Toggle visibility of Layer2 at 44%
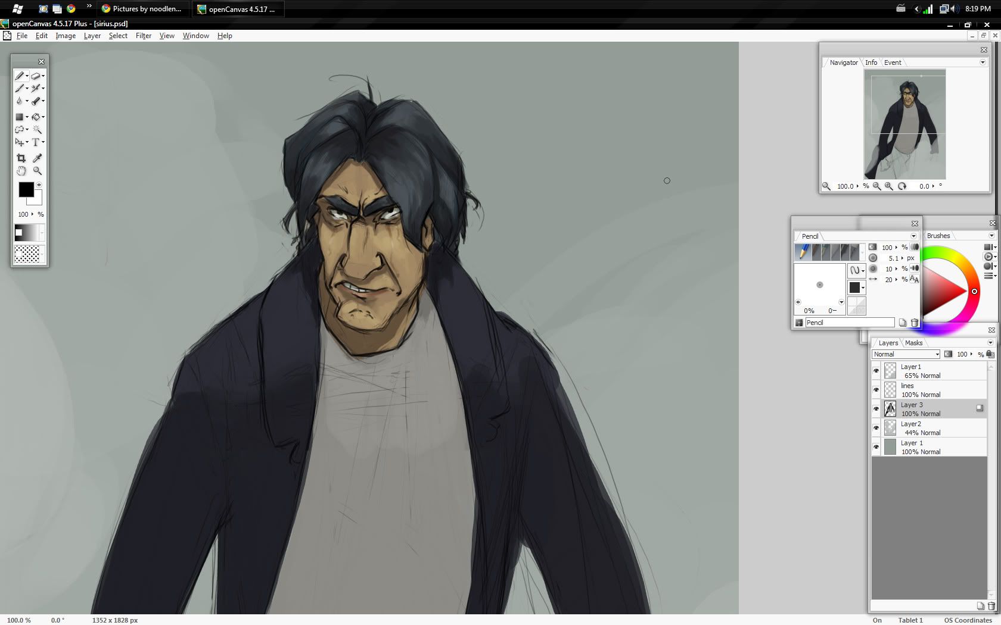Screen dimensions: 1001x625 (x=876, y=428)
